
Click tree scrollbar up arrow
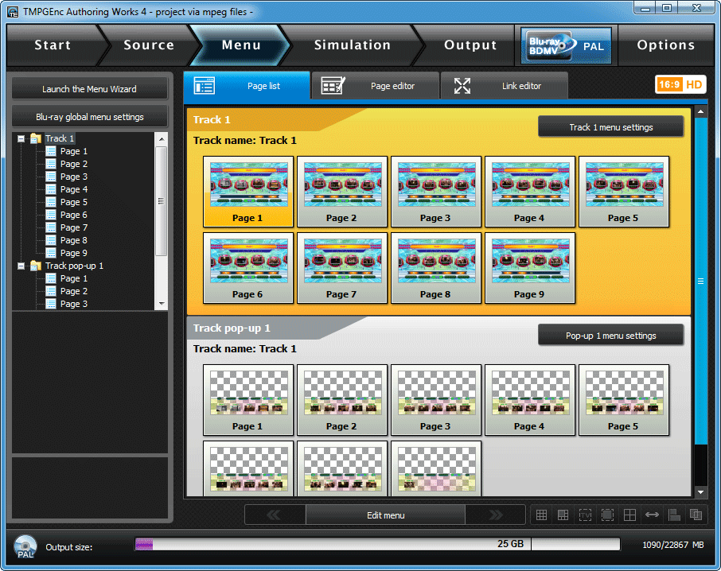(x=162, y=138)
